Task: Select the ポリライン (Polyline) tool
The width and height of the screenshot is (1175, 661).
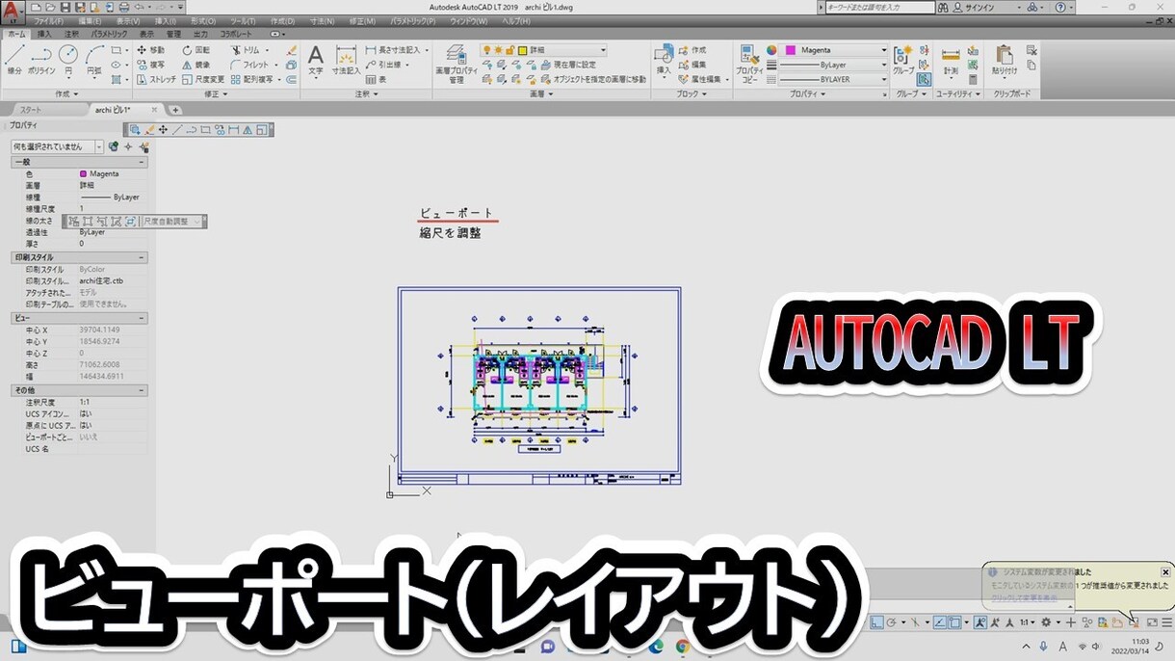Action: [x=40, y=60]
